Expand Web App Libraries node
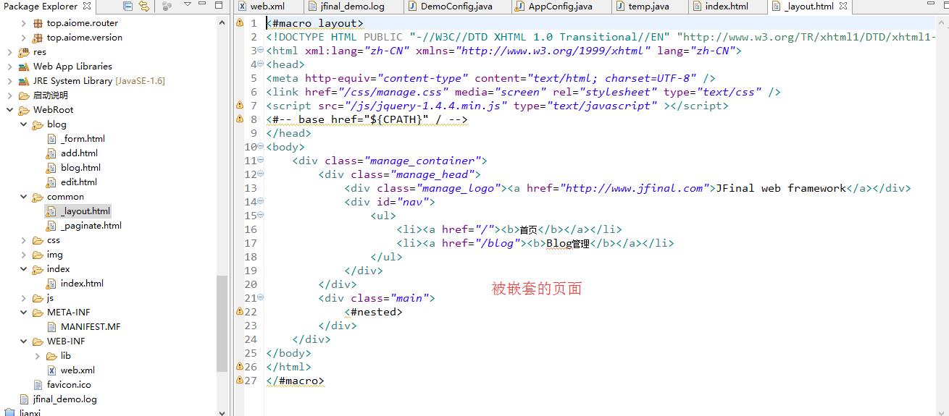 pos(9,67)
